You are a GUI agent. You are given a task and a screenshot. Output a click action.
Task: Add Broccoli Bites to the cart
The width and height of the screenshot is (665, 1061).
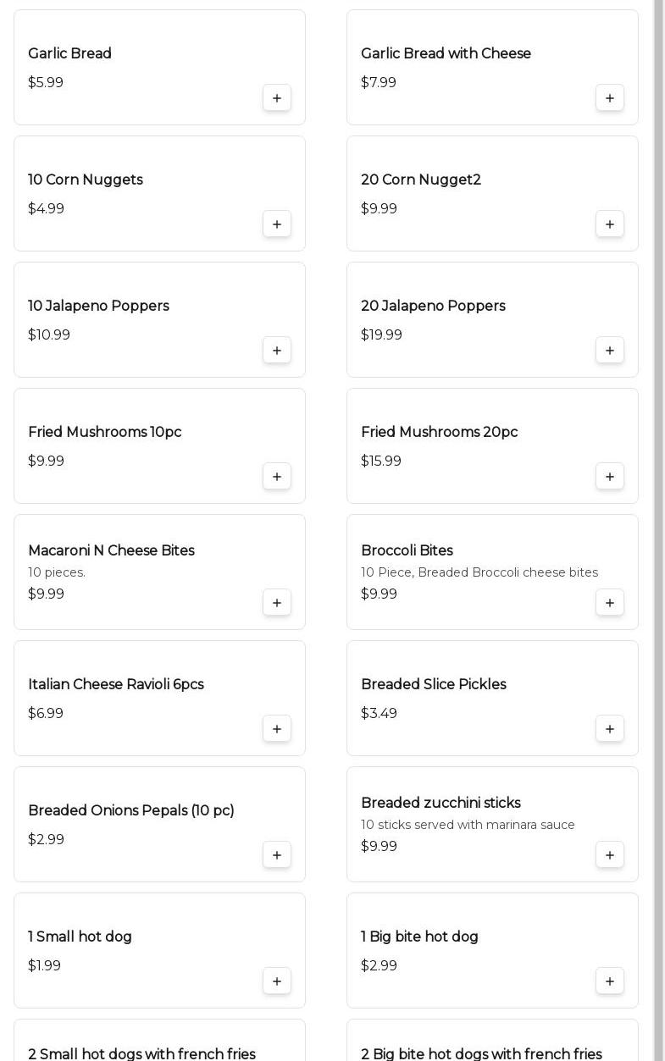pos(610,603)
